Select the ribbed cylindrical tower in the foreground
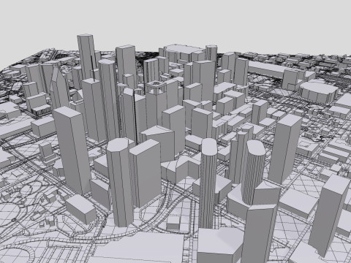The image size is (351, 263). click(208, 183)
